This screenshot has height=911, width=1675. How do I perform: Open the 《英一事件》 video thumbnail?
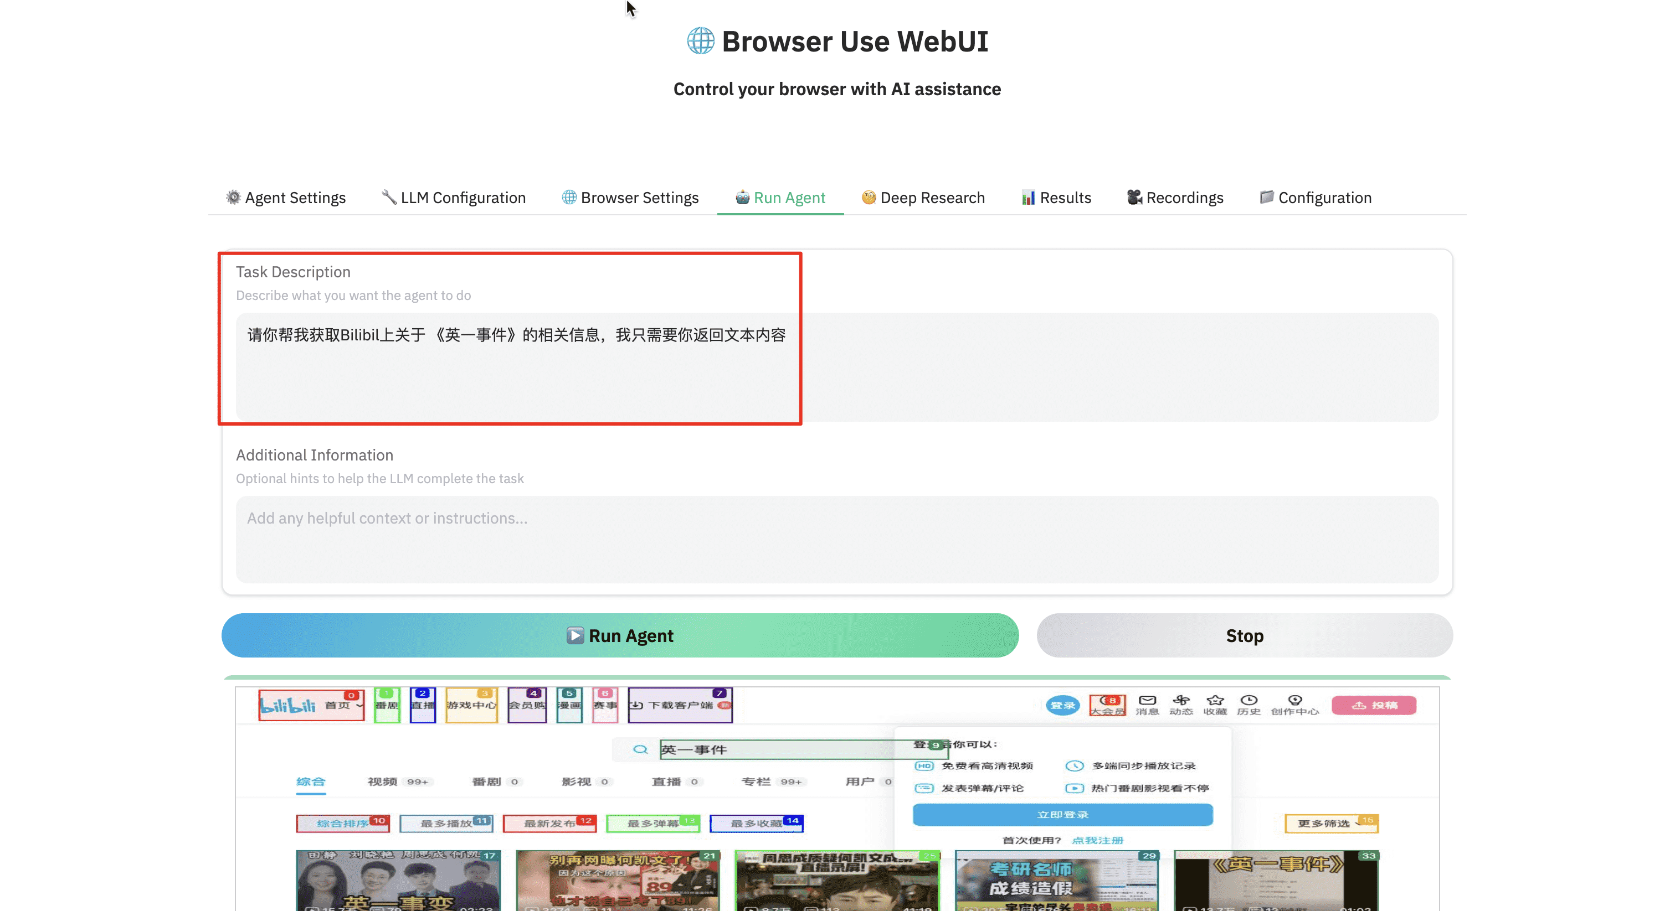tap(1276, 881)
